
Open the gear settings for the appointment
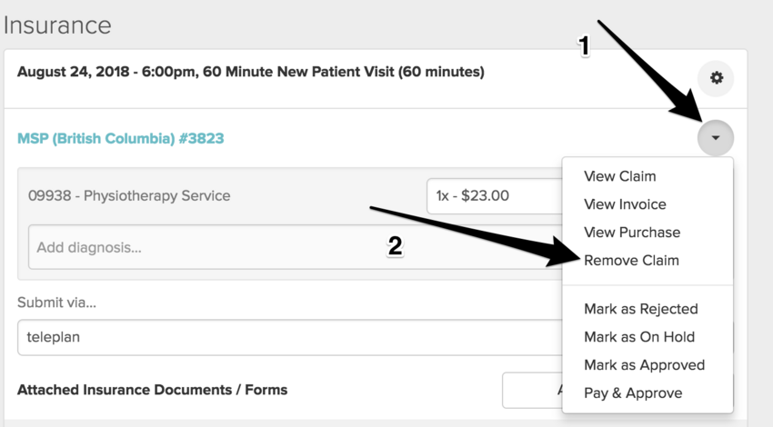click(716, 79)
